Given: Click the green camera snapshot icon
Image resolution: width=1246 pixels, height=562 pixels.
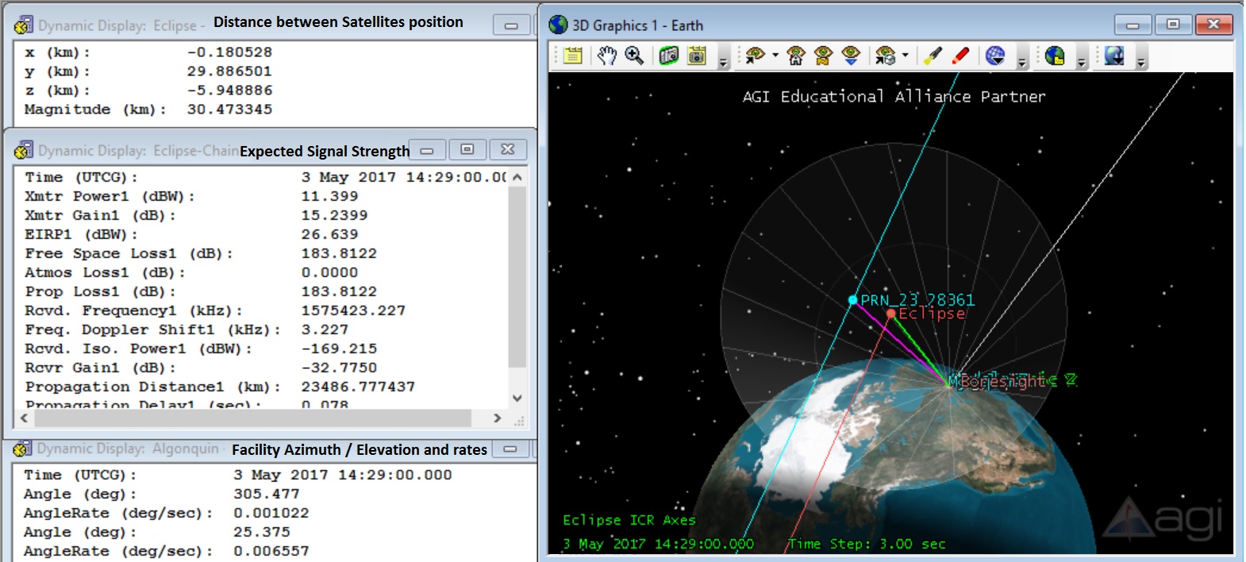Looking at the screenshot, I should [x=669, y=56].
